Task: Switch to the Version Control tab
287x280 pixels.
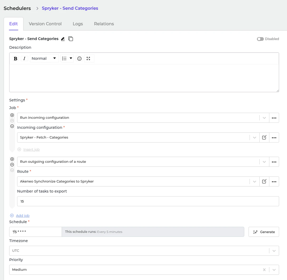Action: tap(45, 24)
